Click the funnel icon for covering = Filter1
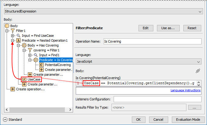 click(30, 50)
